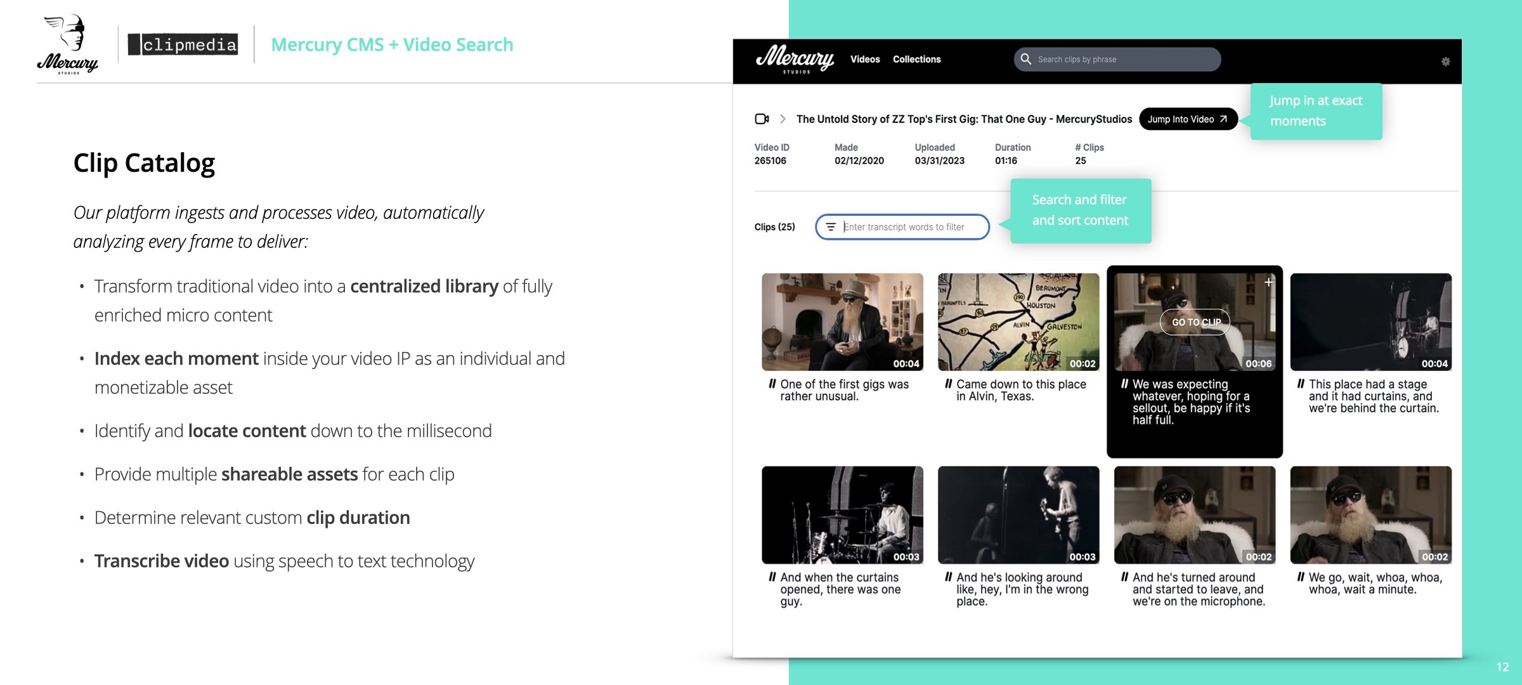Viewport: 1522px width, 685px height.
Task: Open the settings gear icon in header
Action: click(x=1445, y=62)
